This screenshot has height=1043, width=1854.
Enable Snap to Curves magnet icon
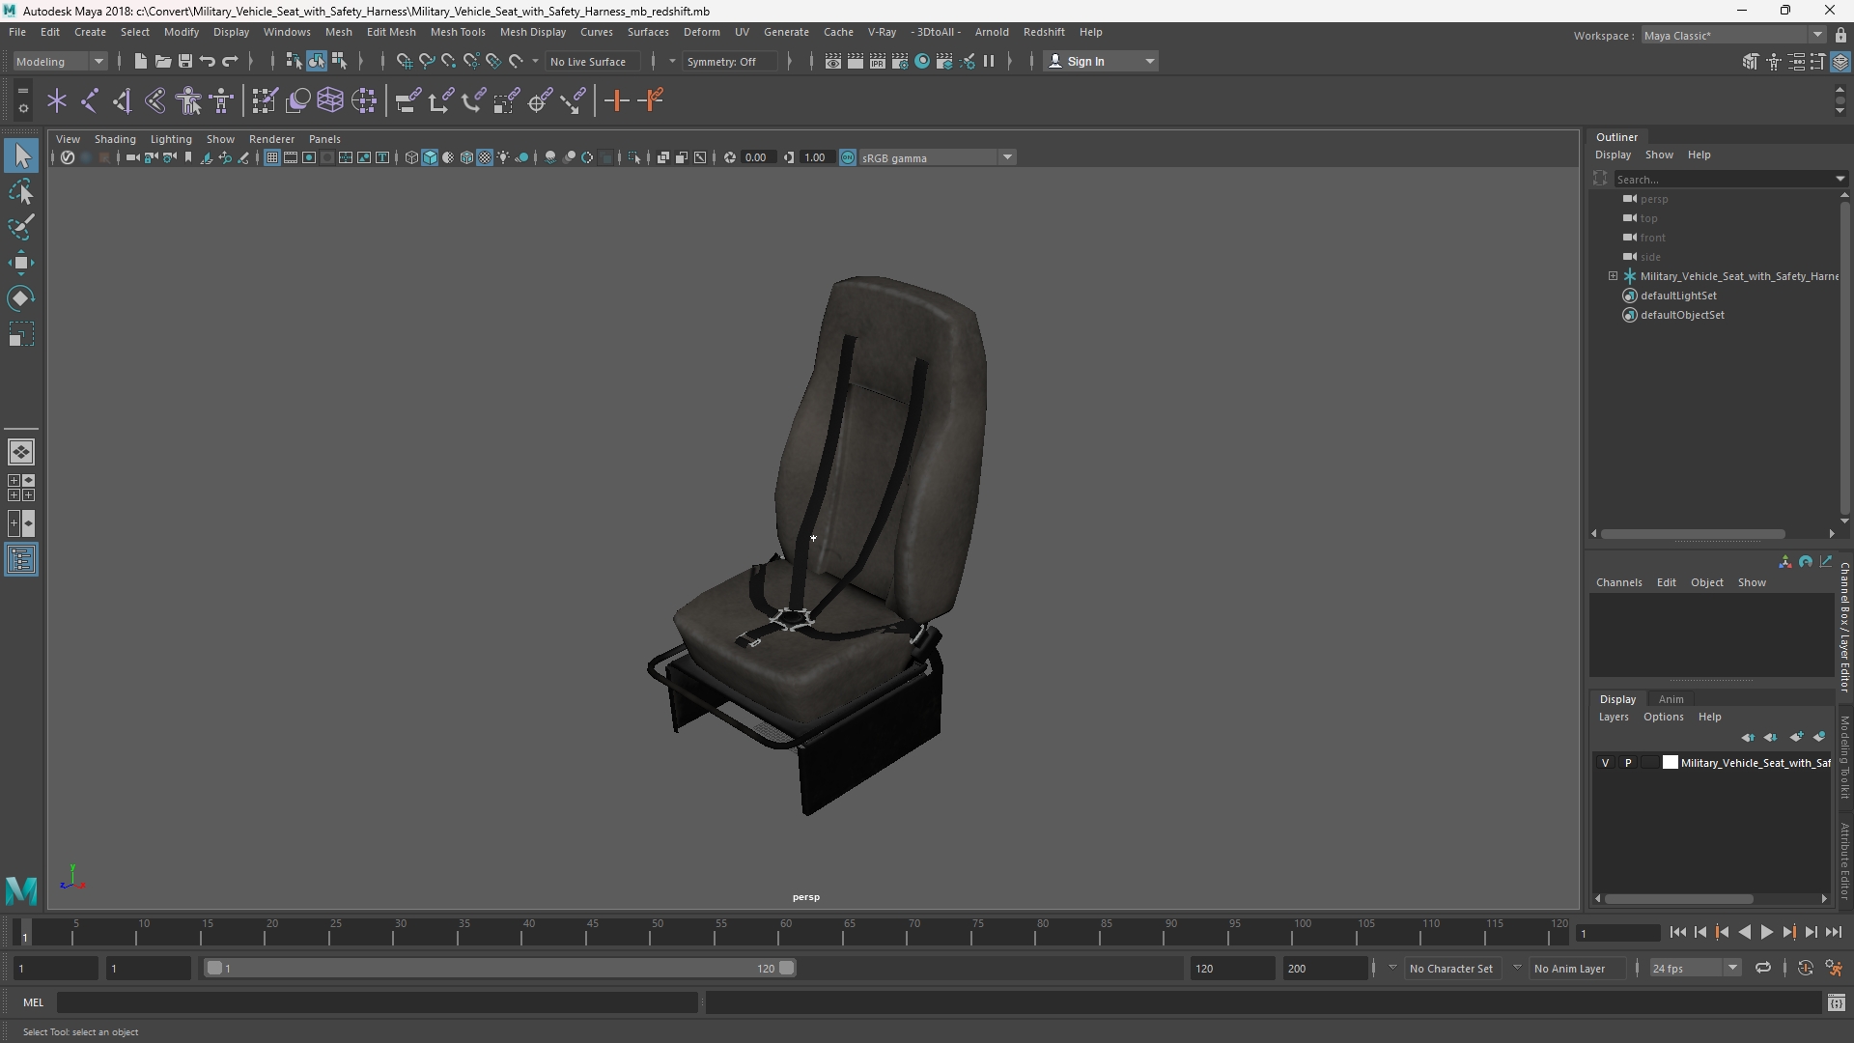pyautogui.click(x=426, y=61)
